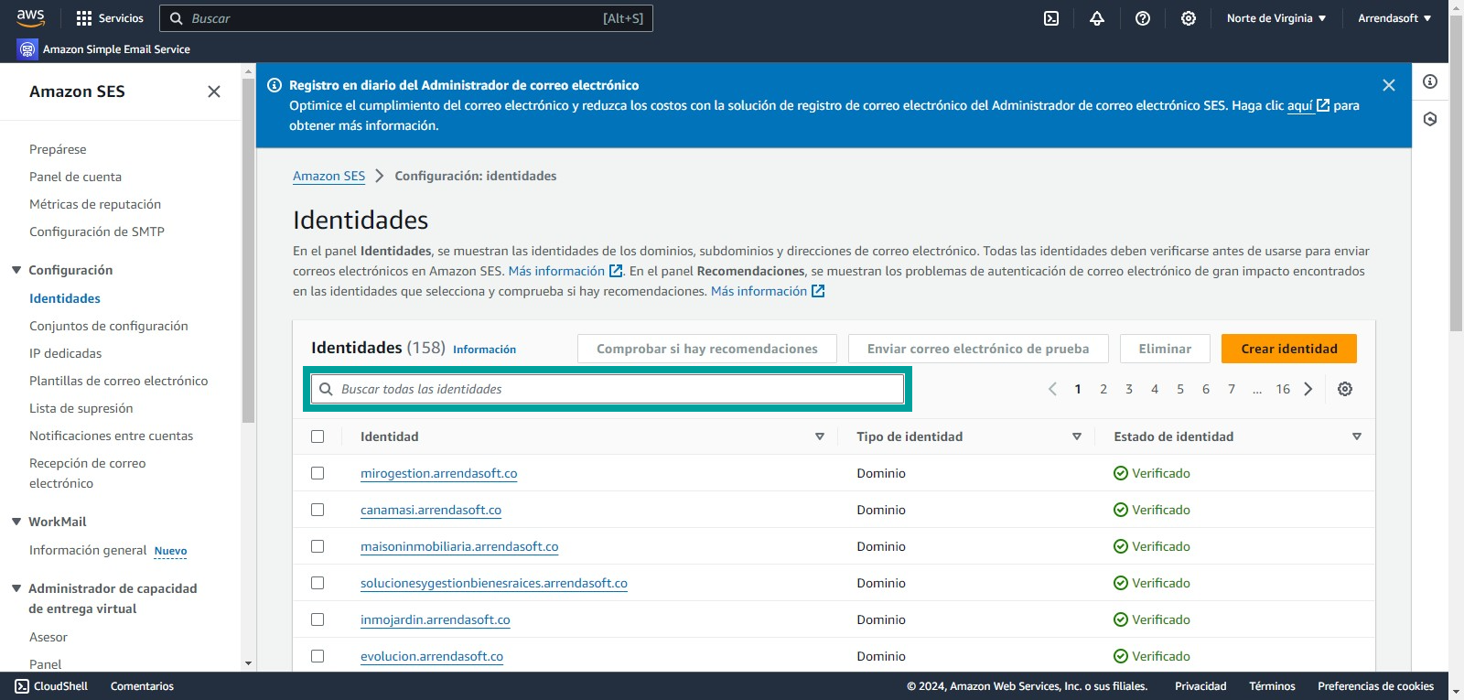
Task: Open mirogestion.arrendasoft.co identity link
Action: (439, 473)
